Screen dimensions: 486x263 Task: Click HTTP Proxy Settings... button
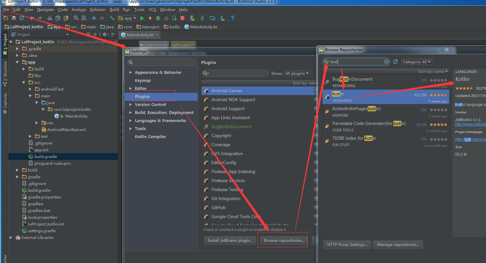click(x=347, y=244)
